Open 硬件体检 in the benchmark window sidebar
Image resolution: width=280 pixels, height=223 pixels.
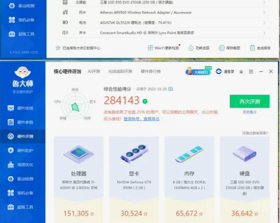tap(20, 108)
